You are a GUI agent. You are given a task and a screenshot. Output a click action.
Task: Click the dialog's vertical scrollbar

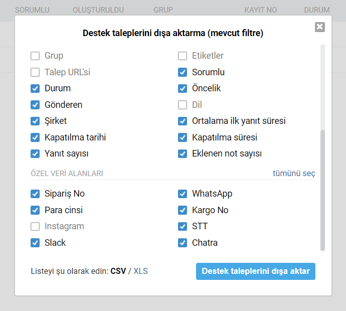tap(322, 191)
